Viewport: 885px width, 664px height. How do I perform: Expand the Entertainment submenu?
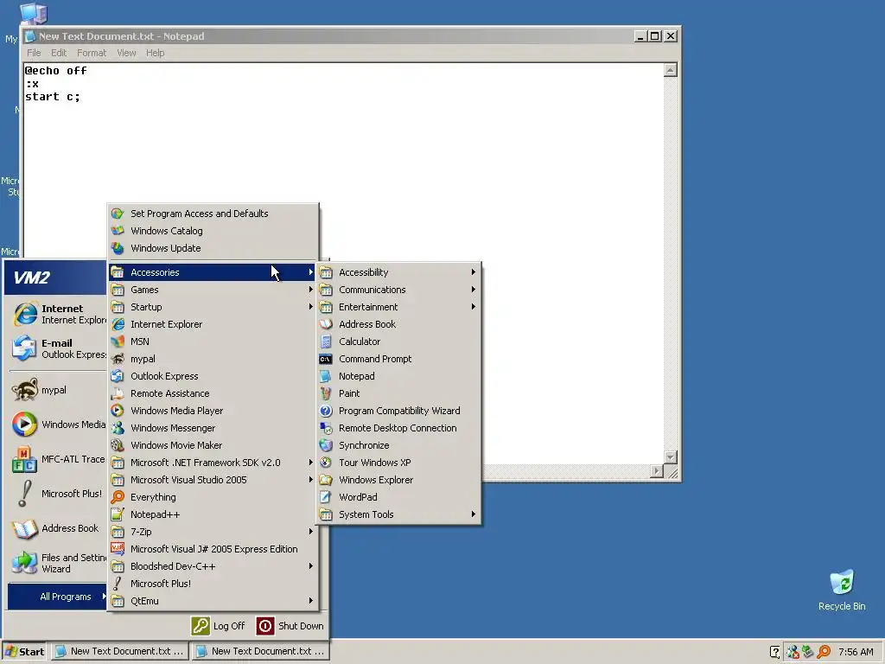point(399,307)
